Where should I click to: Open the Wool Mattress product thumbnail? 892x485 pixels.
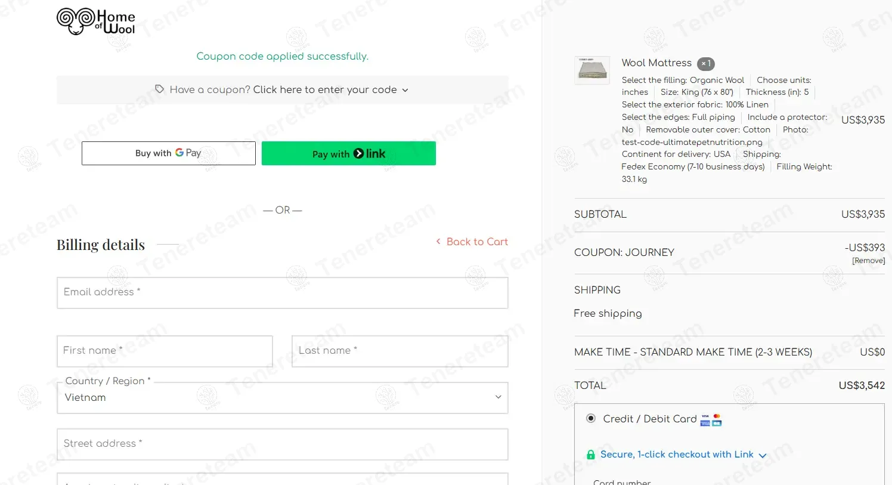[592, 70]
